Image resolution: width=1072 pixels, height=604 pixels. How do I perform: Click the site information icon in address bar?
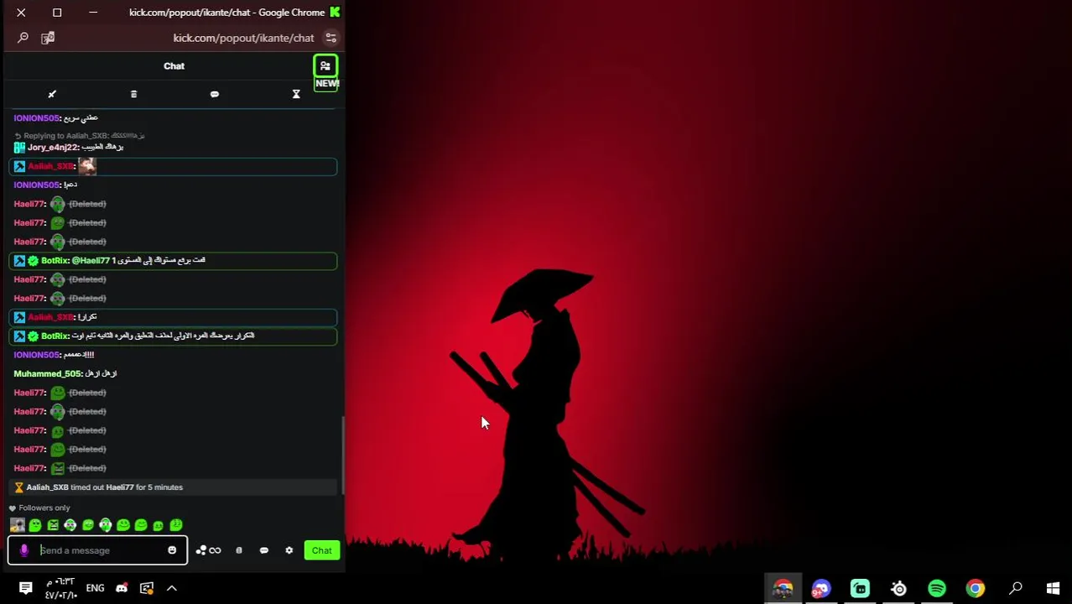331,38
